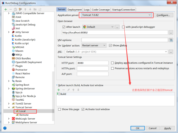Switch to the Startup/Connection tab
The width and height of the screenshot is (178, 133).
pos(123,10)
